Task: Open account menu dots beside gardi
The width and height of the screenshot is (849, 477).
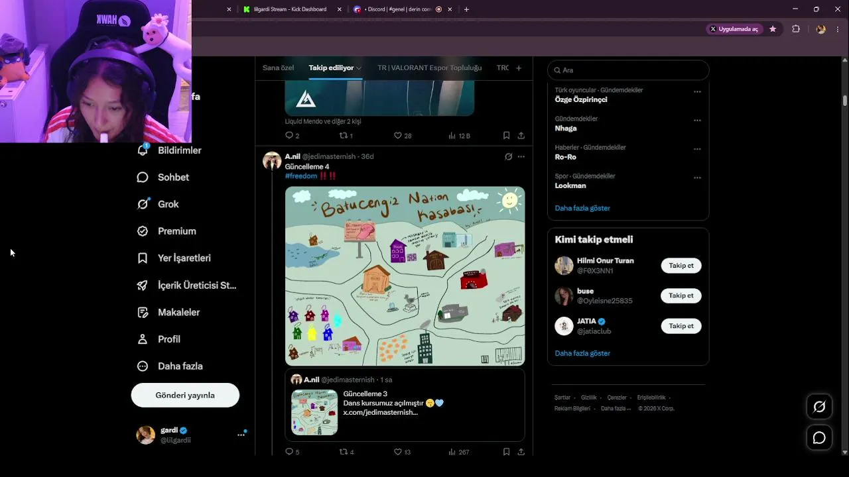Action: tap(241, 435)
